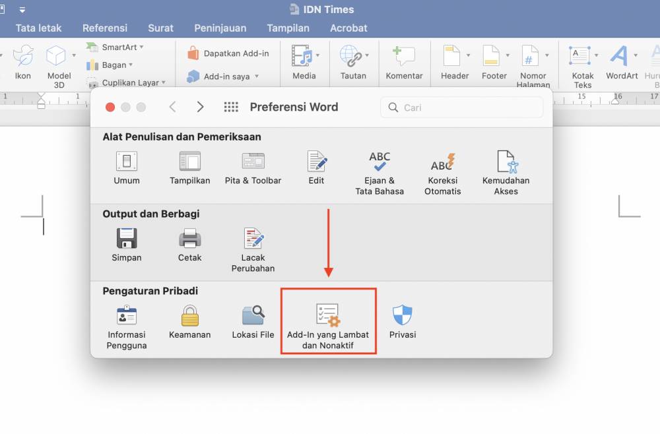Go forward in Preferensi Word

[201, 107]
